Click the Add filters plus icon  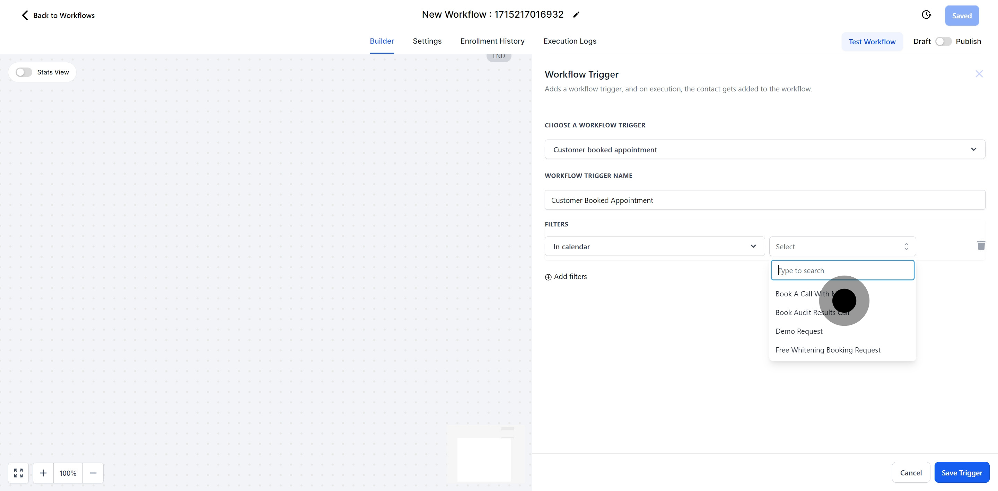pos(548,277)
